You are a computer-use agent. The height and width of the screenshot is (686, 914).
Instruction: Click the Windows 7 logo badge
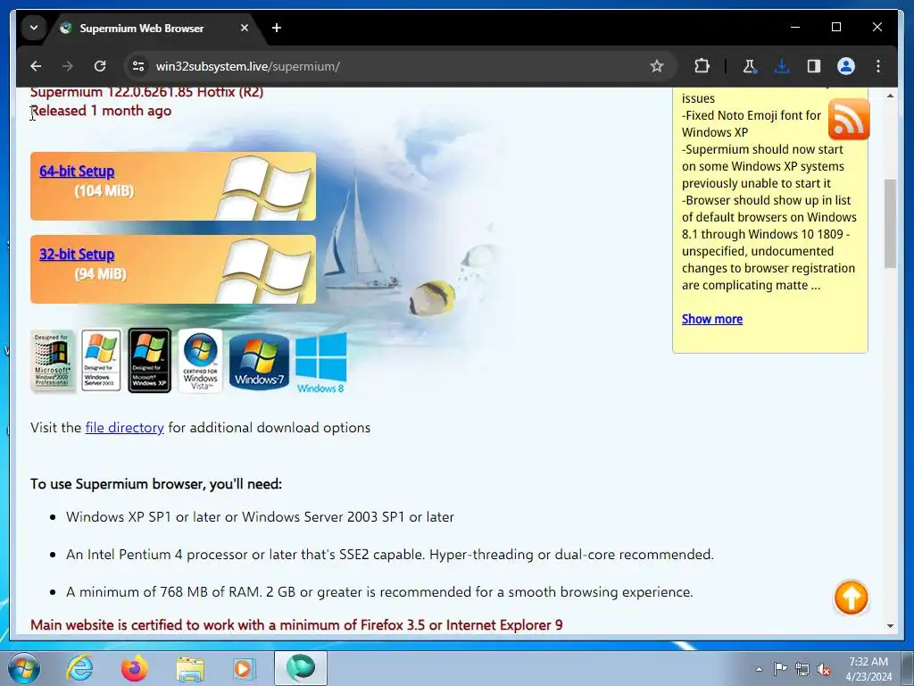[259, 362]
